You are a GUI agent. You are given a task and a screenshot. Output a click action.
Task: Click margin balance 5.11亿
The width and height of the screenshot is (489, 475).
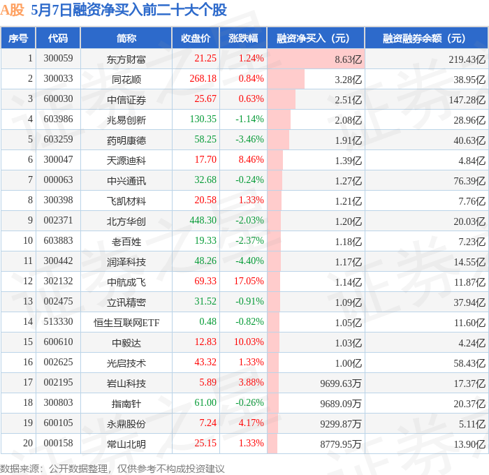tap(472, 424)
